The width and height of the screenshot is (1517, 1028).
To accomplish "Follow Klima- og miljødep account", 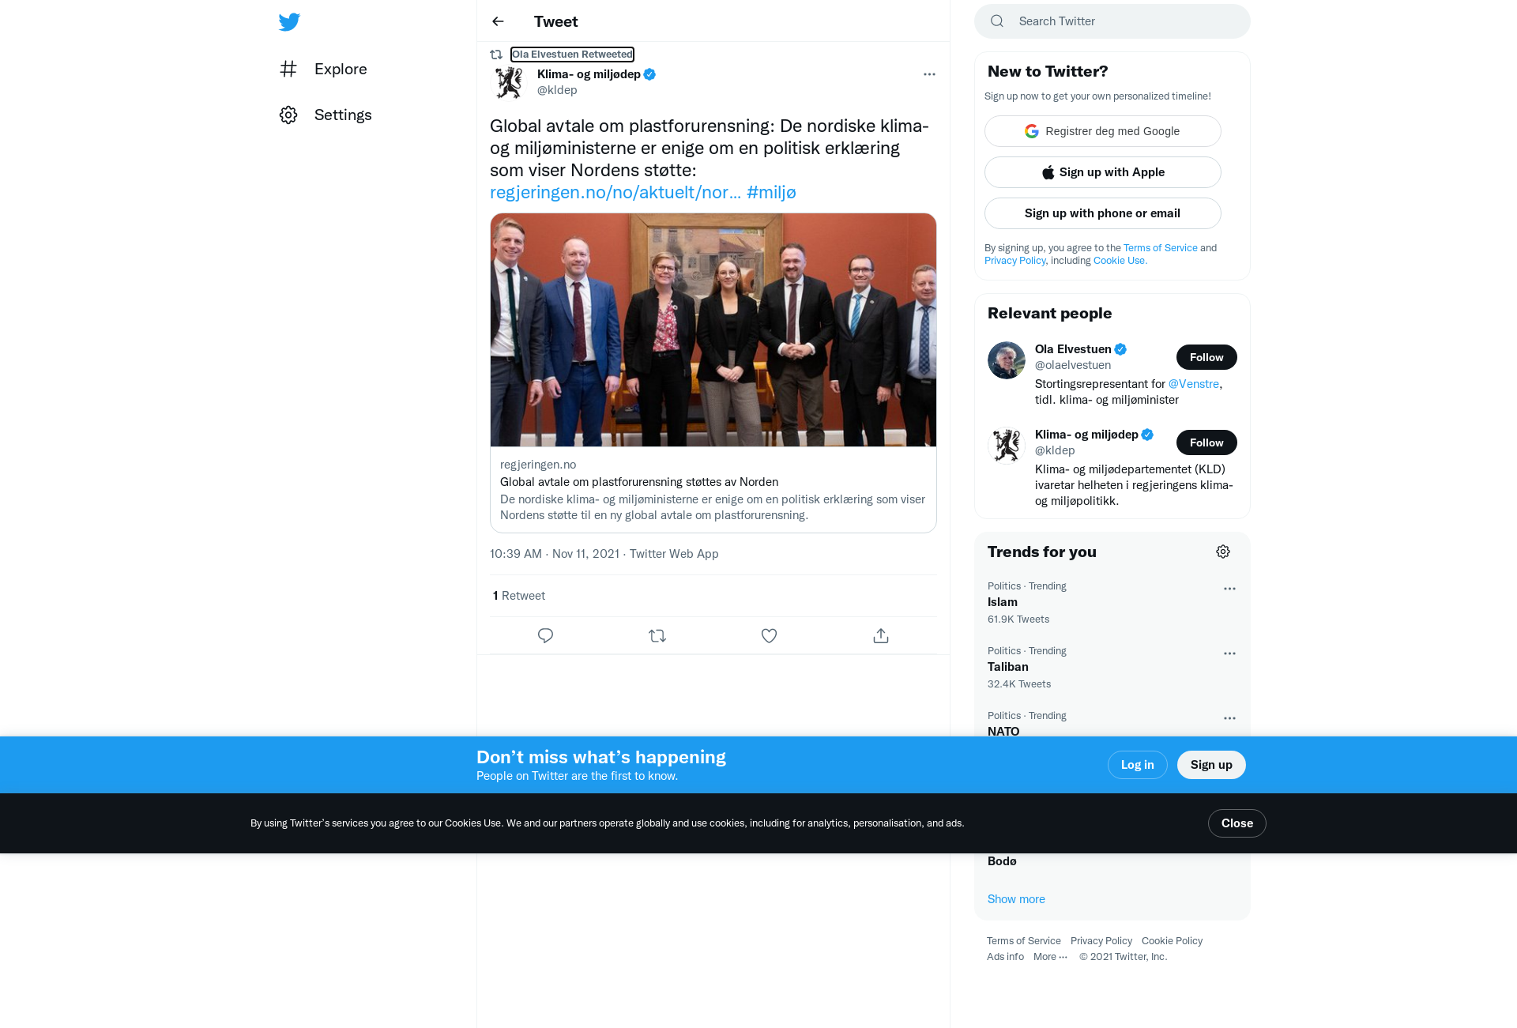I will coord(1206,442).
